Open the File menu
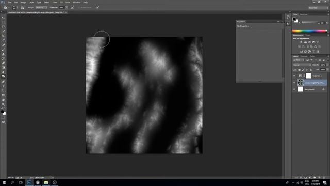Viewport: 330px width, 186px height. pos(9,2)
